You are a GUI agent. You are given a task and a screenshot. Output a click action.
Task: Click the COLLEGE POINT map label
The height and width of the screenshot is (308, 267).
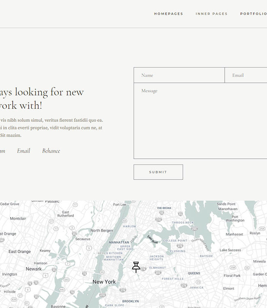click(175, 241)
